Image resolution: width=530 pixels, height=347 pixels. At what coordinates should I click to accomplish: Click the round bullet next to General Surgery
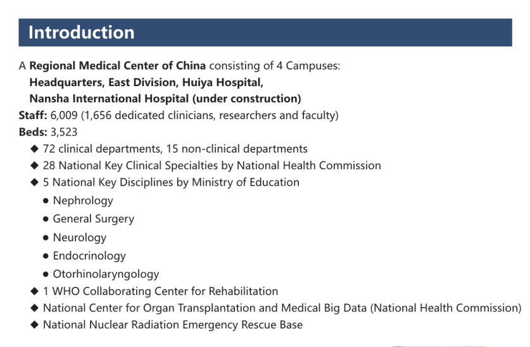click(x=46, y=219)
